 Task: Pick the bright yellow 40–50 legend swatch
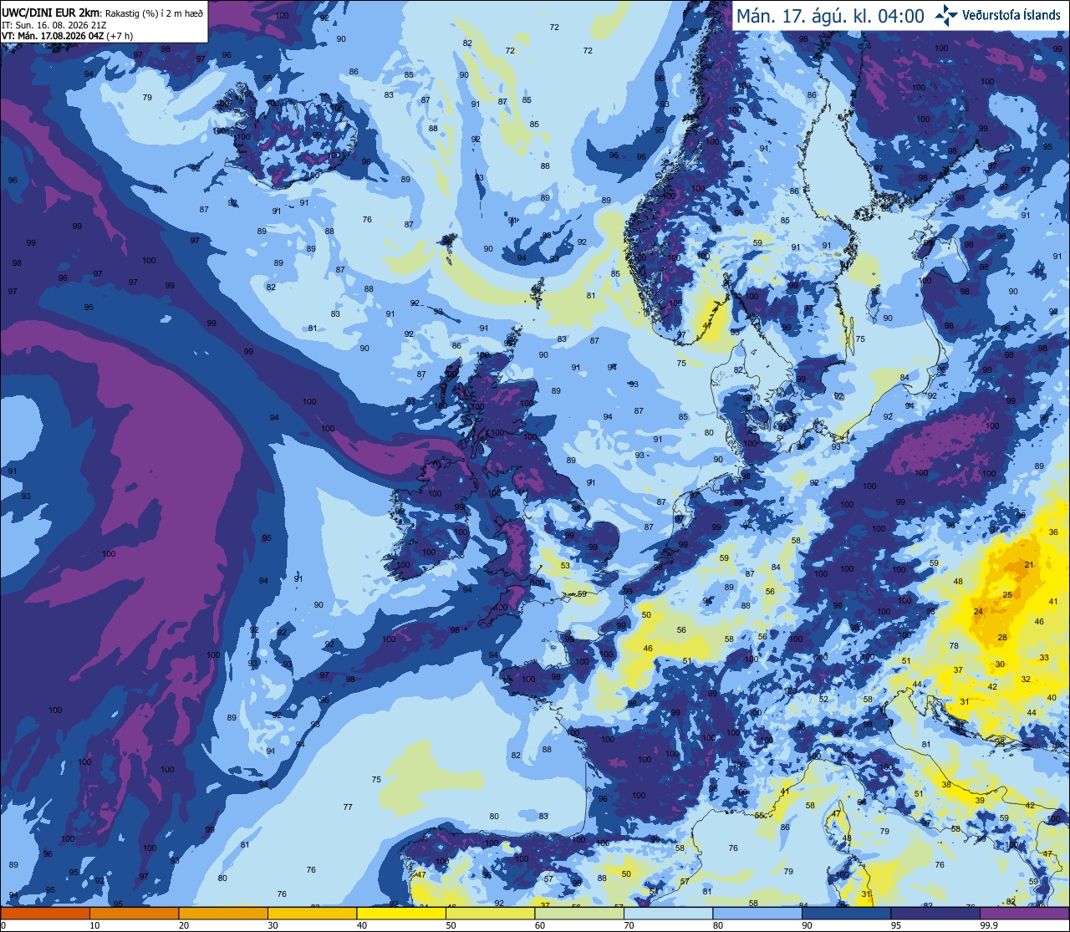click(x=401, y=913)
